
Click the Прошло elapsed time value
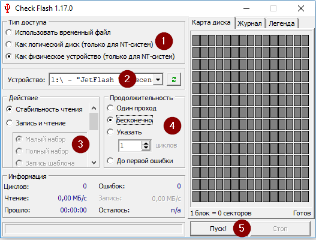click(73, 210)
